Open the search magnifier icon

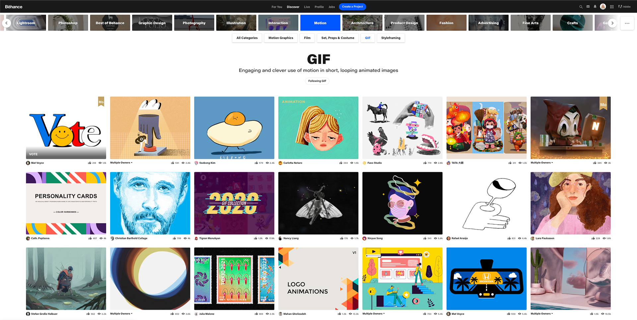(581, 7)
